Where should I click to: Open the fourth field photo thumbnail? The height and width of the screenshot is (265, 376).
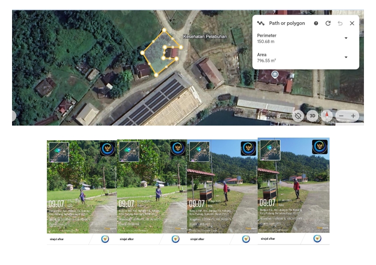[293, 185]
